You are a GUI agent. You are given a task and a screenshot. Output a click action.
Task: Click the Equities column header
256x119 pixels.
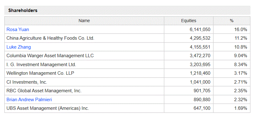pyautogui.click(x=189, y=21)
